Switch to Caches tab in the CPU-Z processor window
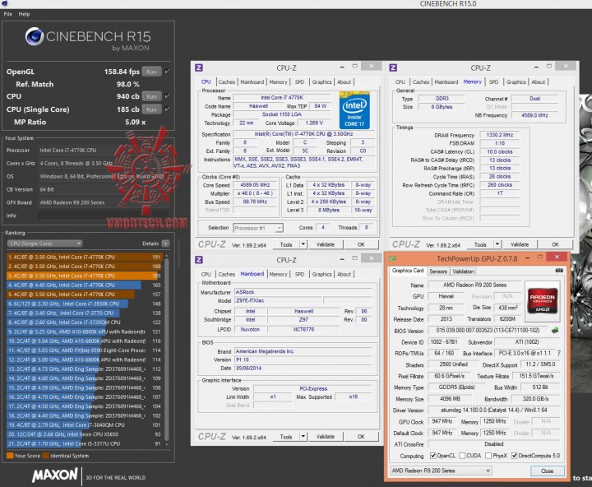 click(x=227, y=82)
